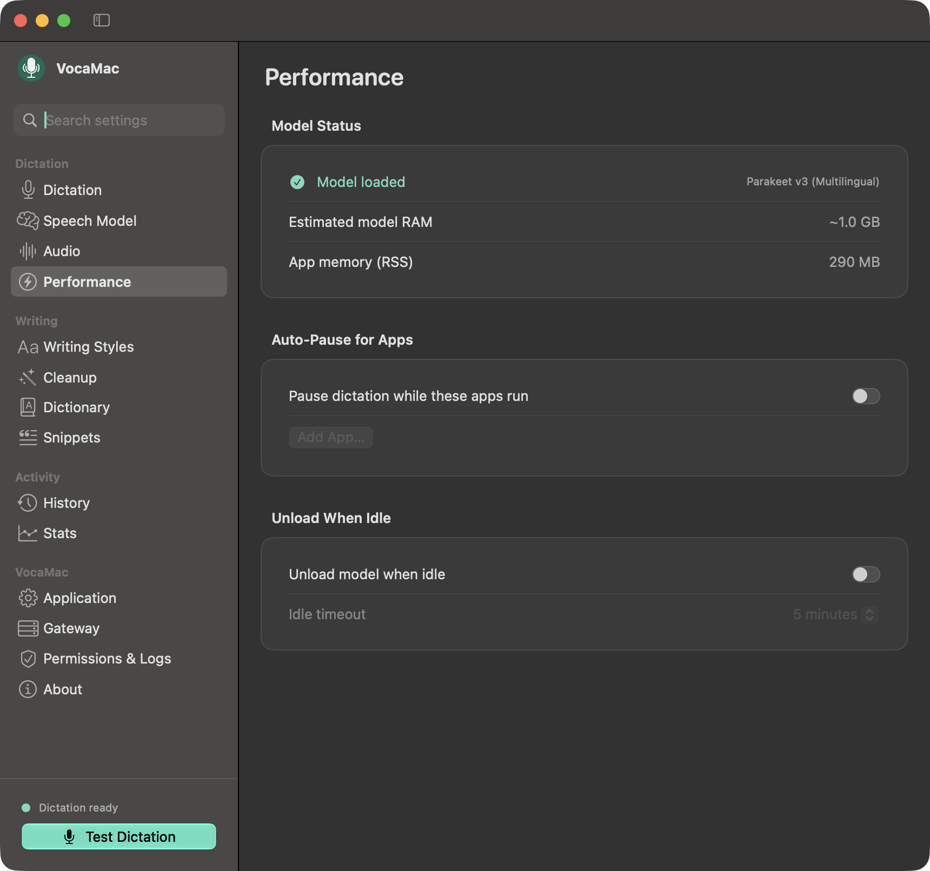Screen dimensions: 930x871
Task: Click the VocaMac microphone logo
Action: click(31, 68)
